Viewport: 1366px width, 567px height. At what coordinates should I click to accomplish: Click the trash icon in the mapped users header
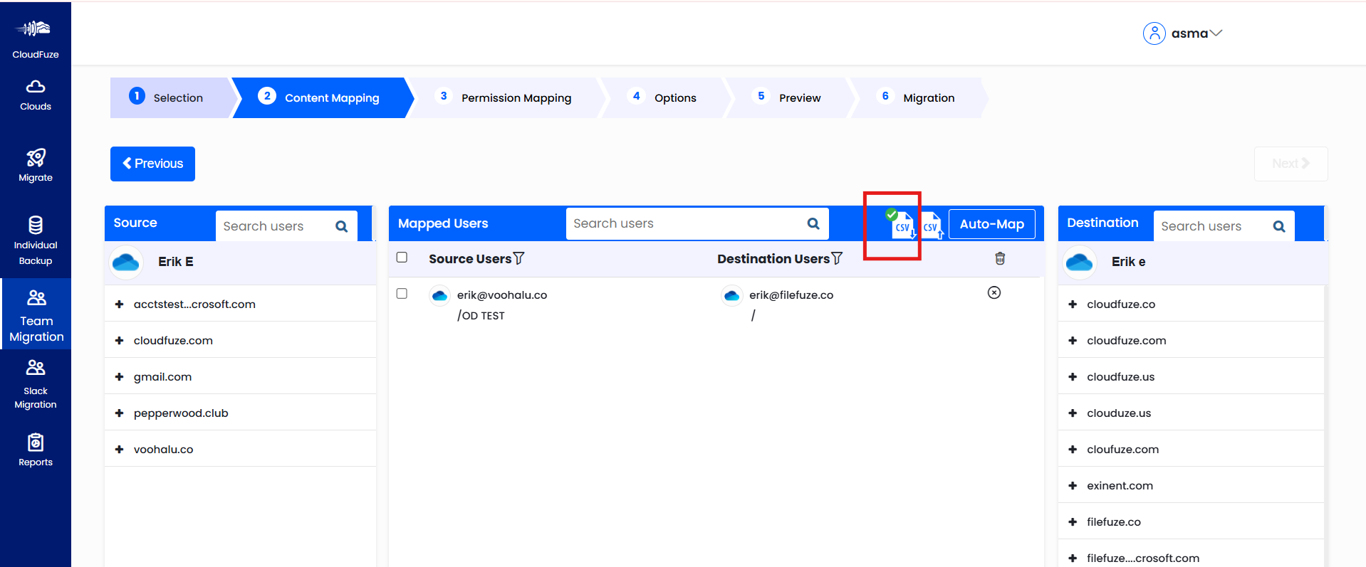tap(1000, 258)
